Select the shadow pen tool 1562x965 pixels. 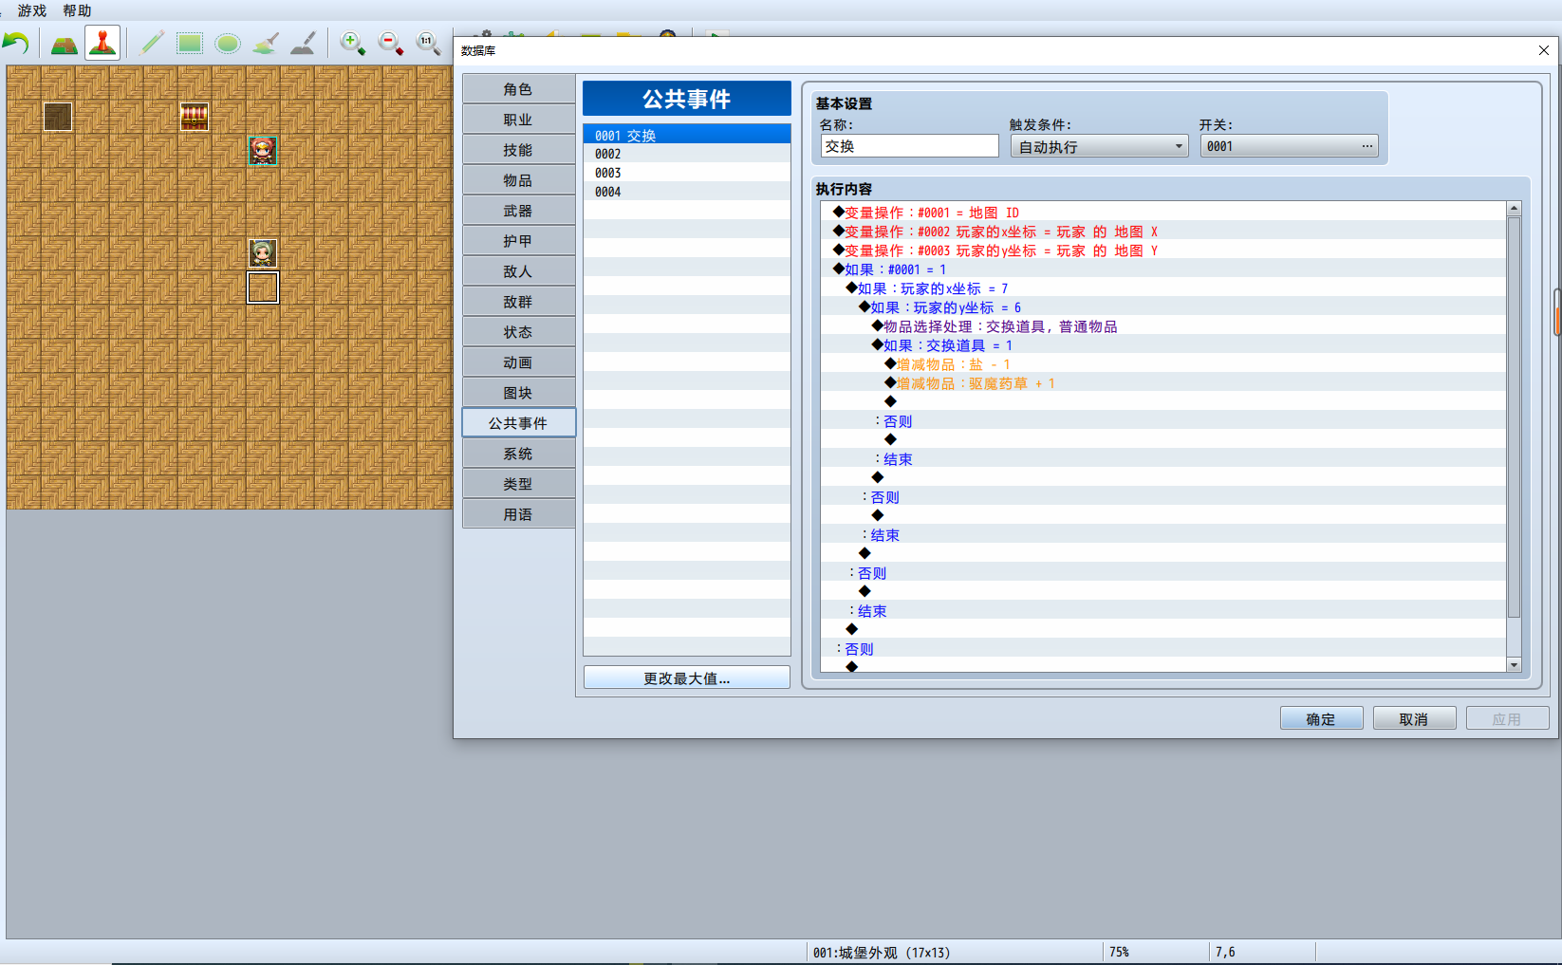304,44
